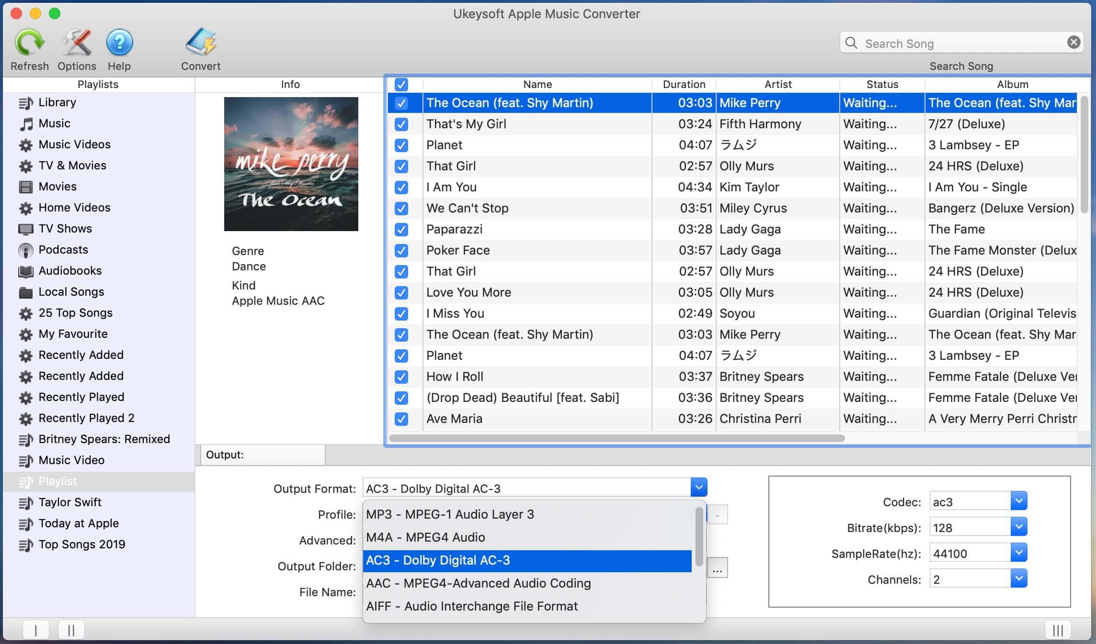Image resolution: width=1096 pixels, height=644 pixels.
Task: Select AIFF - Audio Interchange File Format option
Action: [x=471, y=606]
